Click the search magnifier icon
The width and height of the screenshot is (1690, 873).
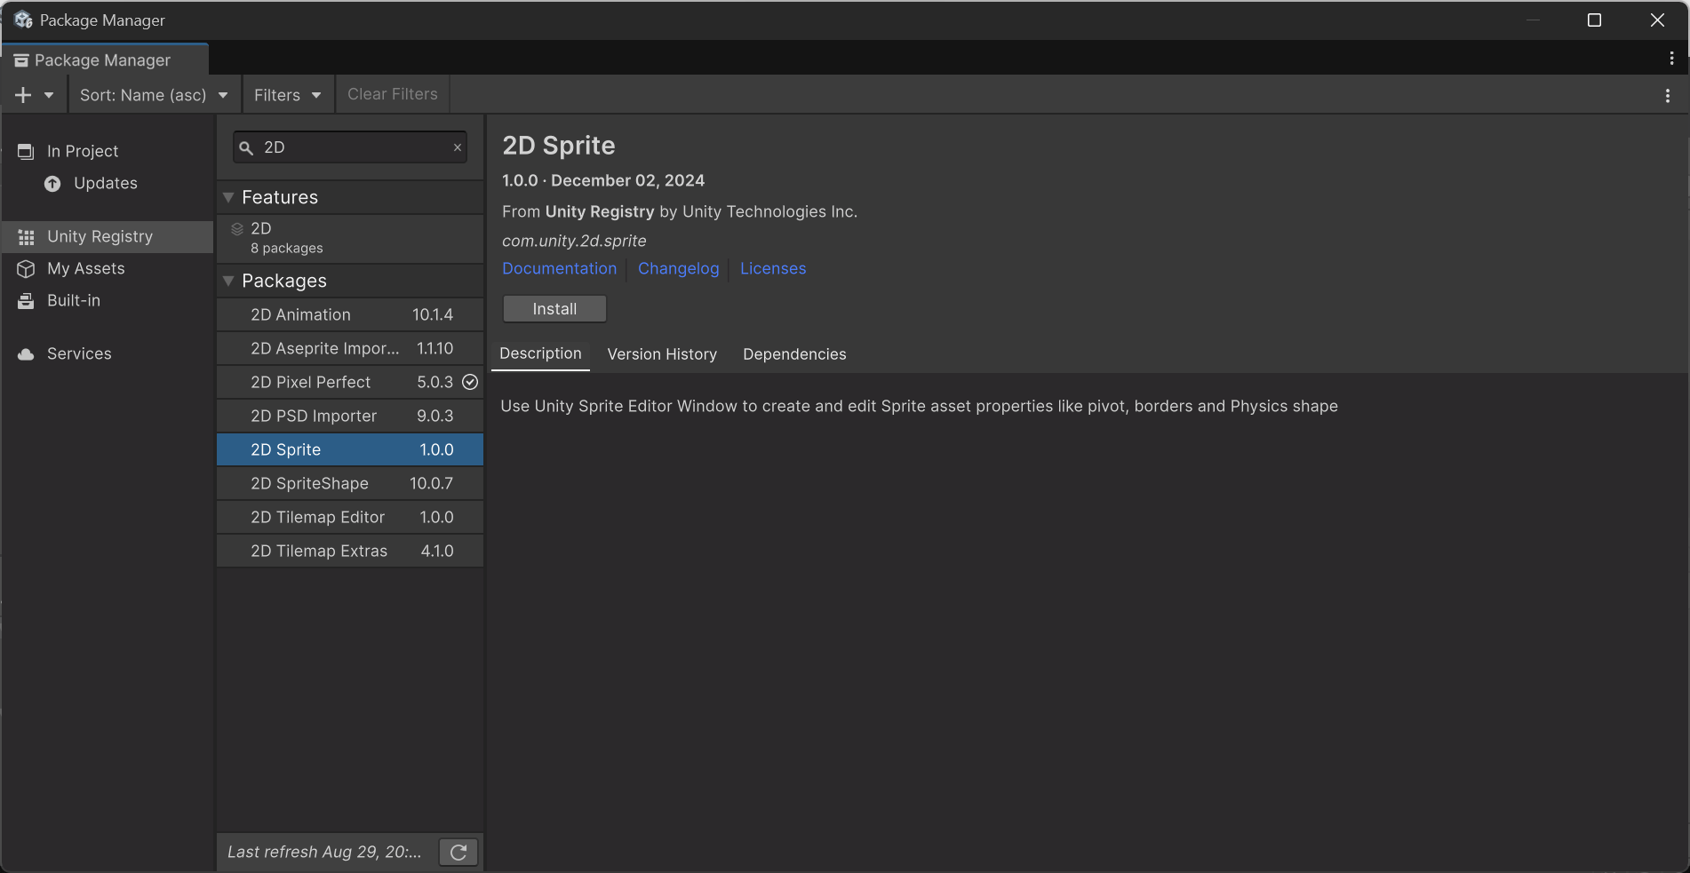[x=246, y=148]
